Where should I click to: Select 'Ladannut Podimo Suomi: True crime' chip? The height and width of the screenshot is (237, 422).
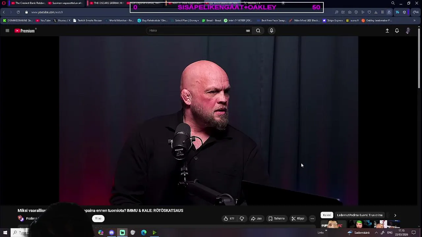360,215
